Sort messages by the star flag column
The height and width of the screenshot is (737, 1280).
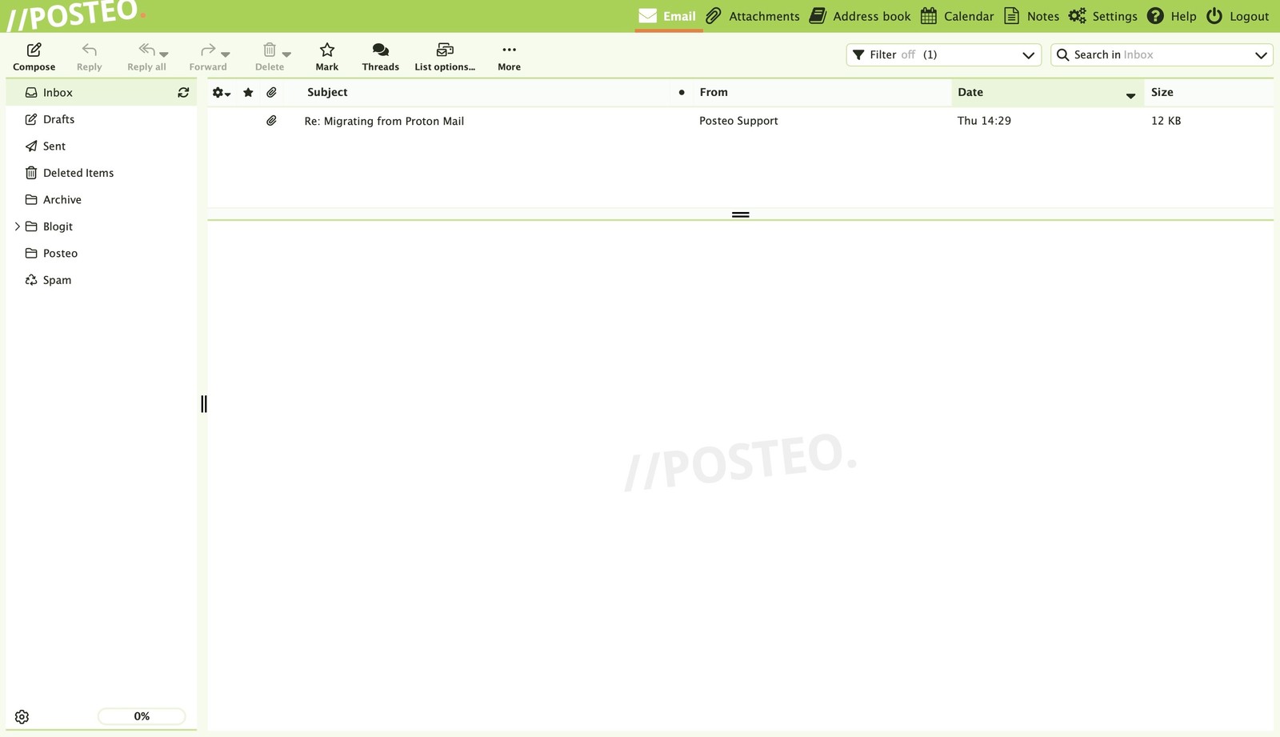[x=248, y=93]
